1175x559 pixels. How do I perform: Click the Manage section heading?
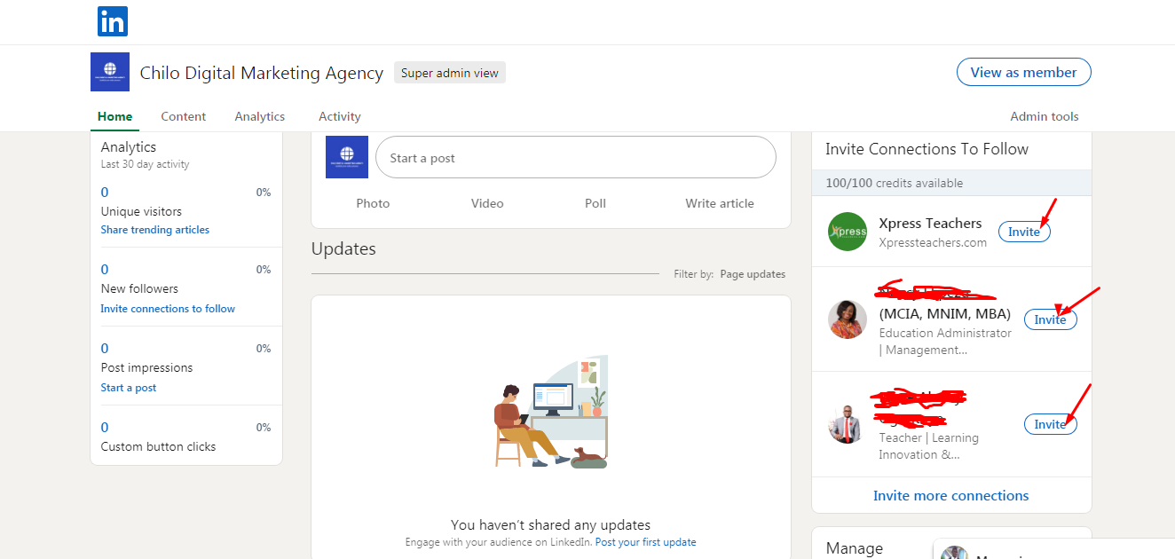pyautogui.click(x=855, y=548)
